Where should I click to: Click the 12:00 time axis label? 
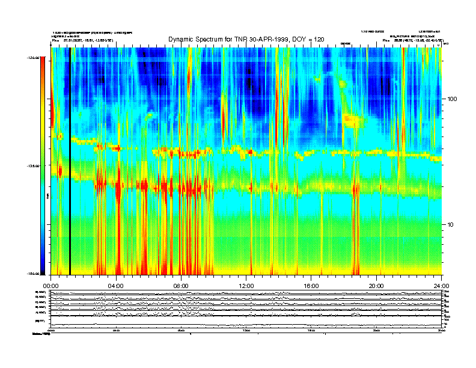pos(246,286)
